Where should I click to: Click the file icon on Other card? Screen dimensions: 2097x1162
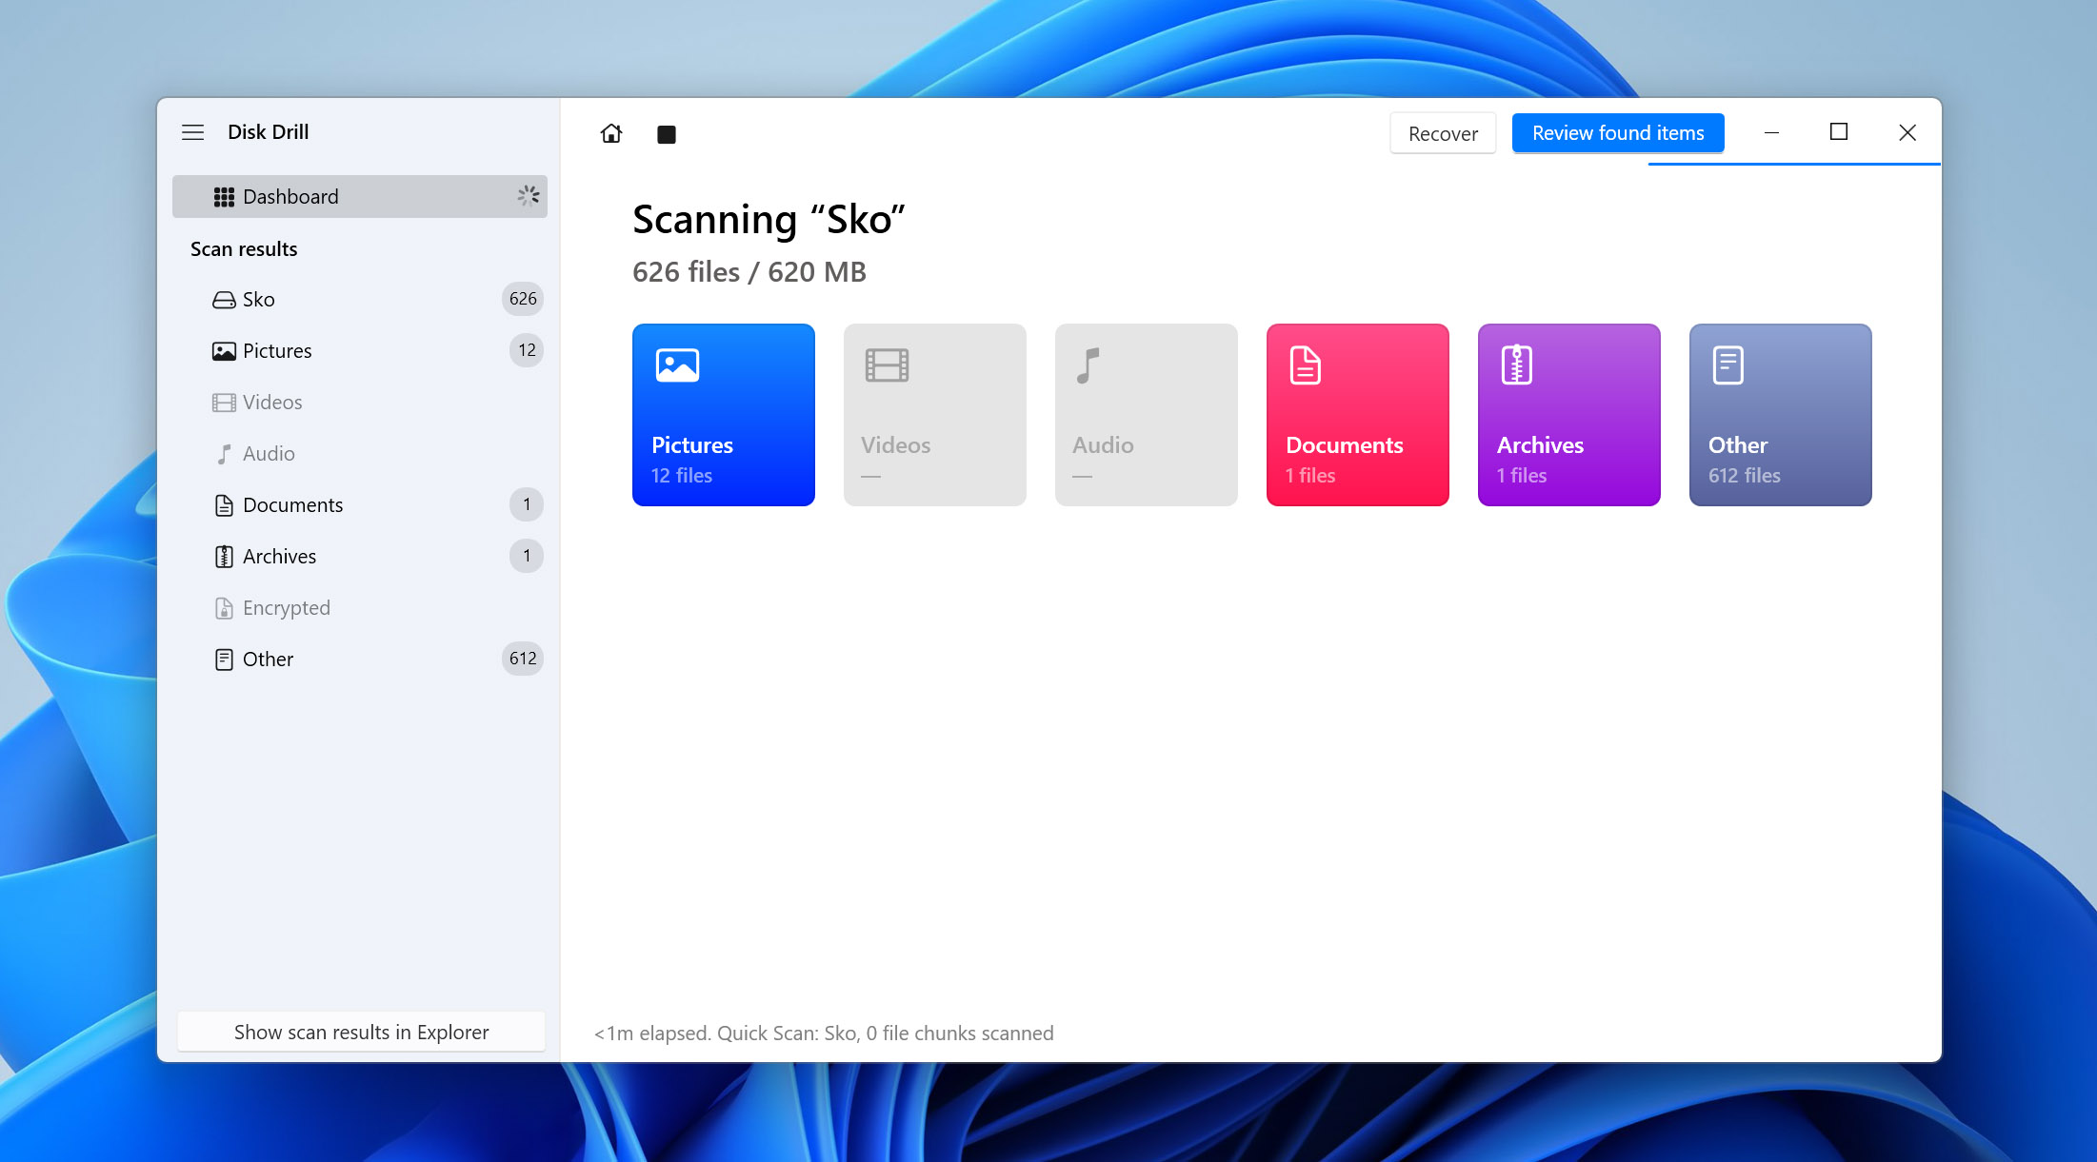pos(1728,365)
